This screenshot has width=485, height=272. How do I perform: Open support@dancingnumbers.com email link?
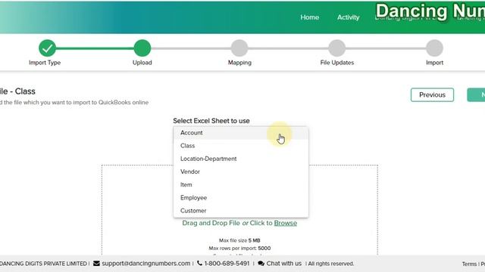[x=146, y=264]
